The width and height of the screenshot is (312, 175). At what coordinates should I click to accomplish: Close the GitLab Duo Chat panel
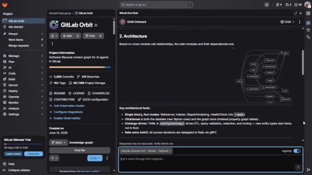(x=300, y=13)
